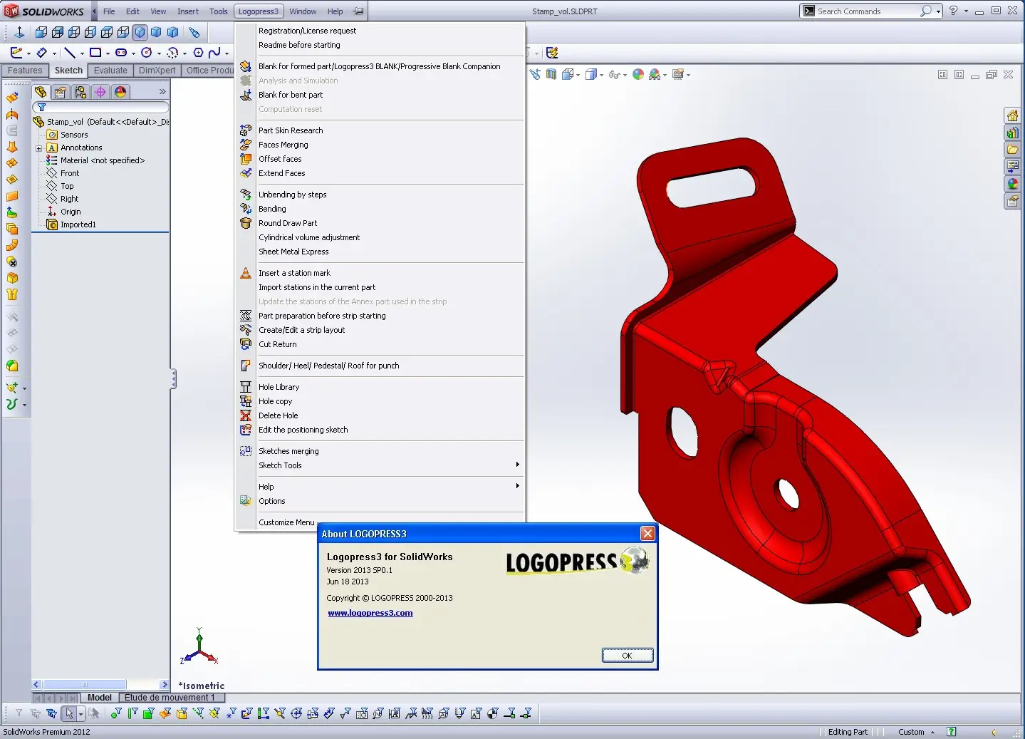
Task: Click the Delete Hole icon
Action: [x=246, y=415]
